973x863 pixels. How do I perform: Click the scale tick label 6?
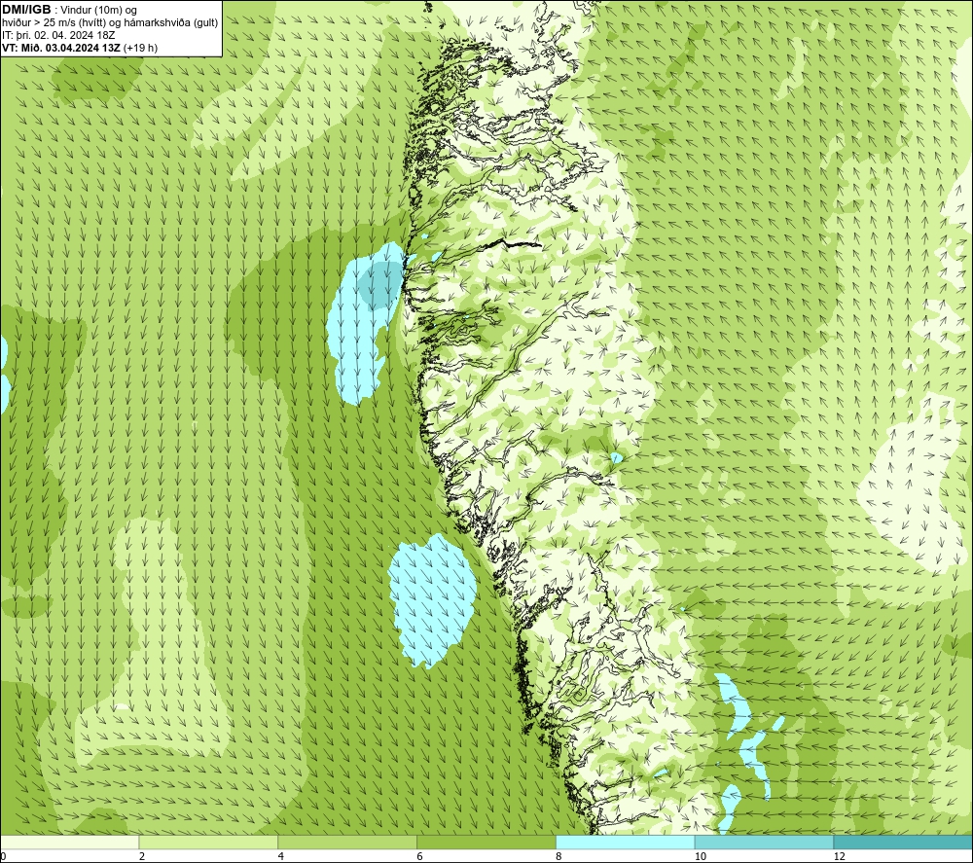pos(420,856)
